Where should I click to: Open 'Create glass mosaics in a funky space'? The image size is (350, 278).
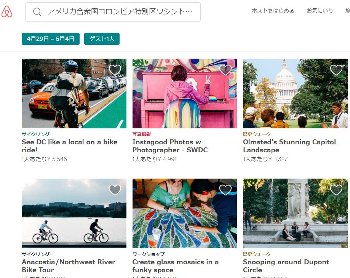point(176,266)
